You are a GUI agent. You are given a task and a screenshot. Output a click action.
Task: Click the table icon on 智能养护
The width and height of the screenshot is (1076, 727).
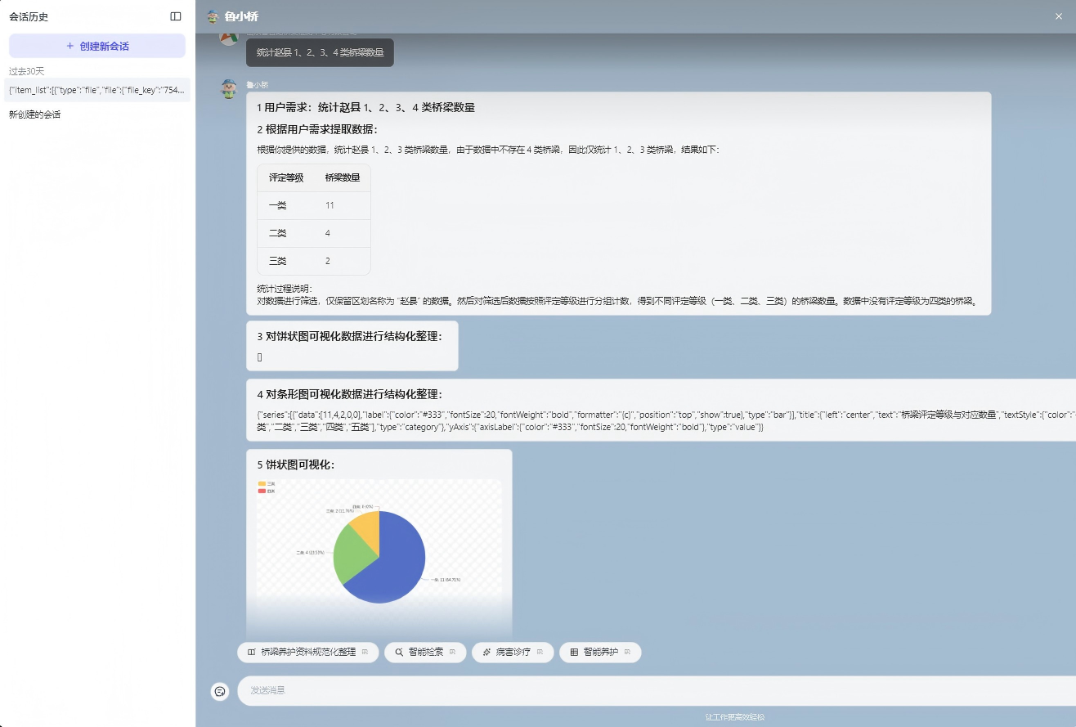(574, 653)
